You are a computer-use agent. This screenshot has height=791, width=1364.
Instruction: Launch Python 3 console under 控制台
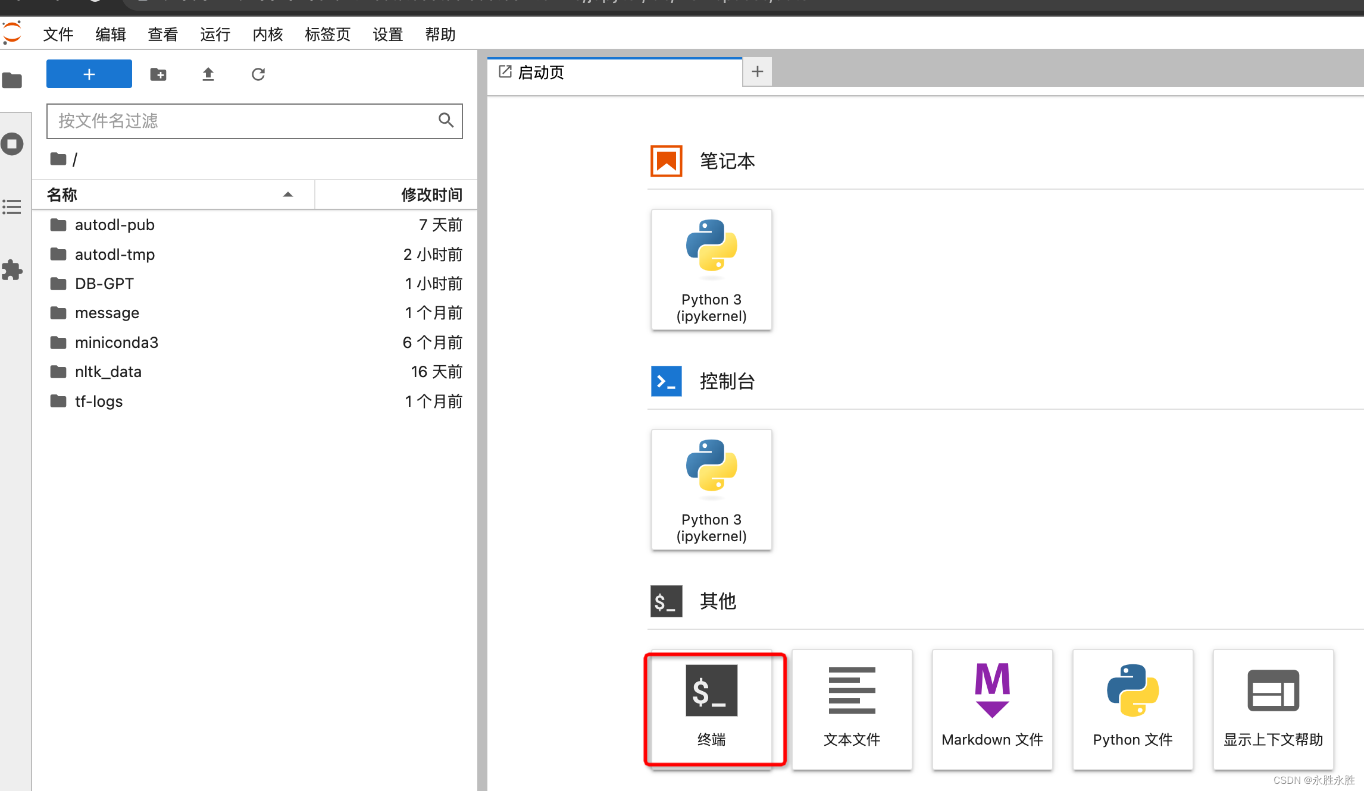point(712,489)
